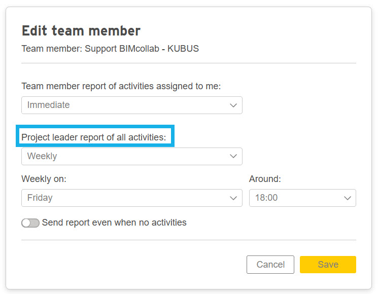
Task: Click the 'Weekly on:' label
Action: point(44,179)
